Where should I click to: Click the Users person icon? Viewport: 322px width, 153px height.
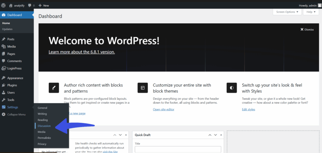click(x=3, y=93)
